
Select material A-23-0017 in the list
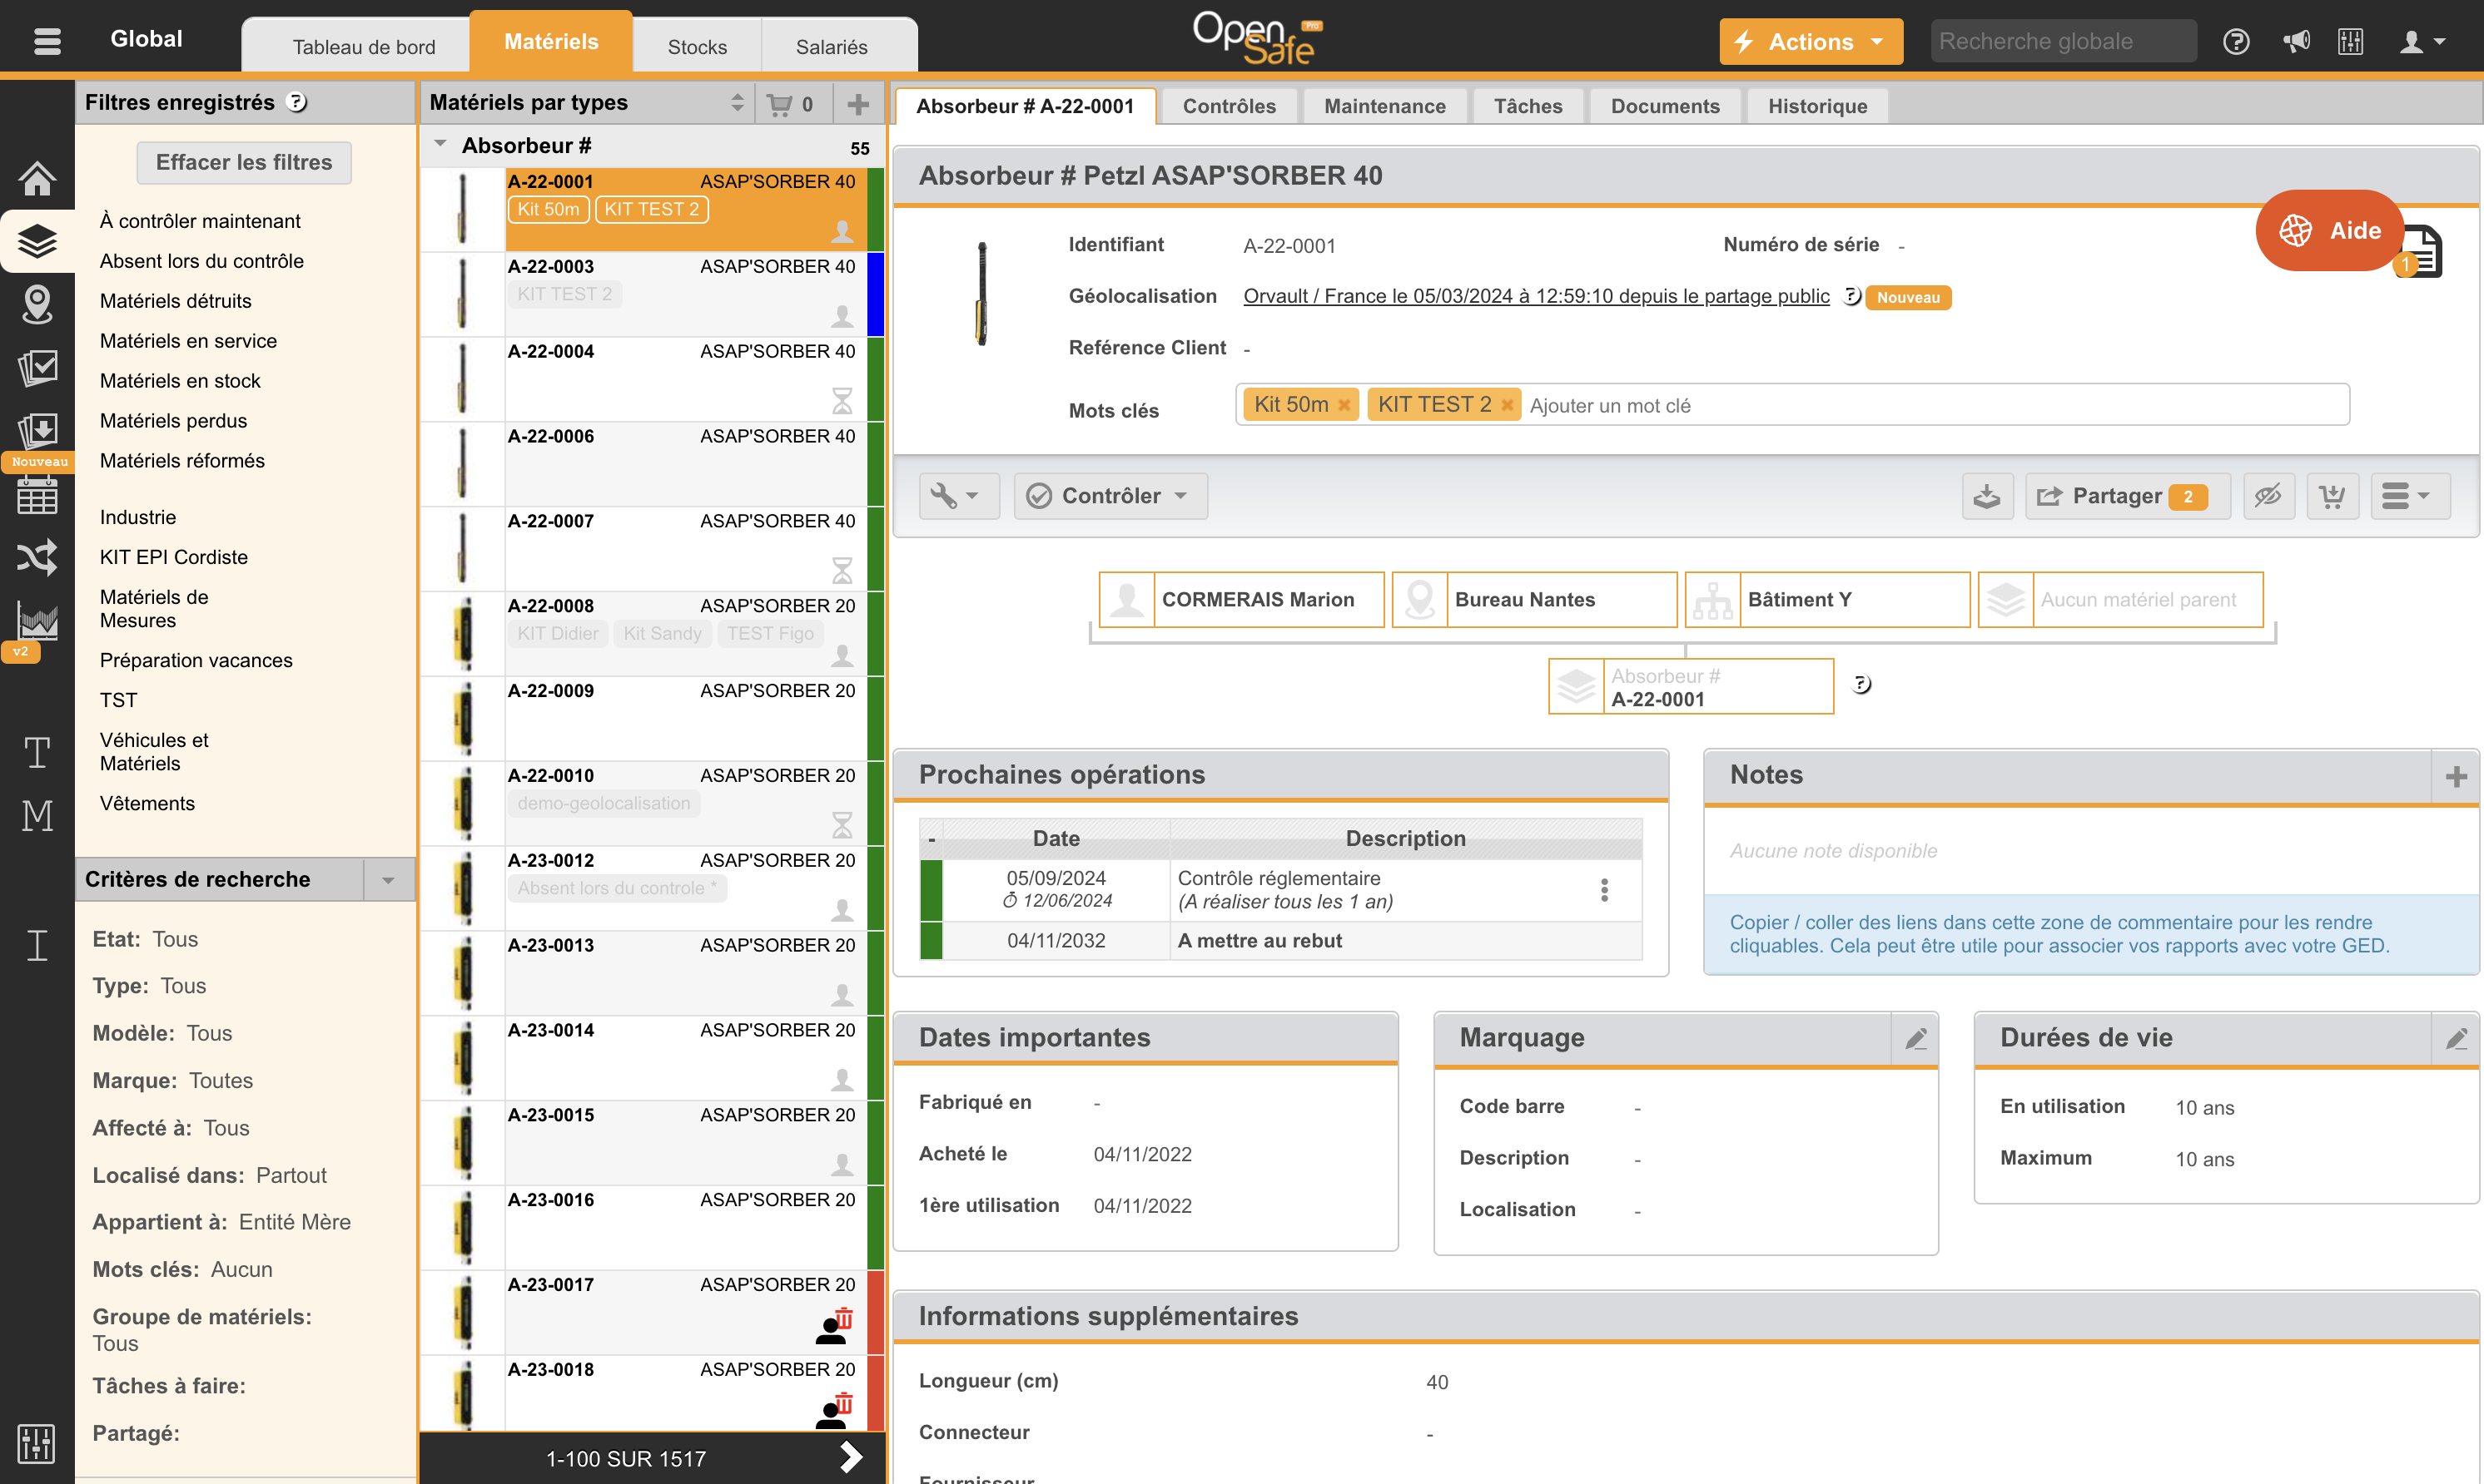[x=651, y=1312]
